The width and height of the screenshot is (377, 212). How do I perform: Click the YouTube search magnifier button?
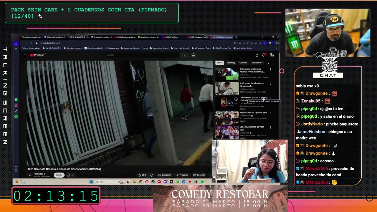pyautogui.click(x=184, y=55)
